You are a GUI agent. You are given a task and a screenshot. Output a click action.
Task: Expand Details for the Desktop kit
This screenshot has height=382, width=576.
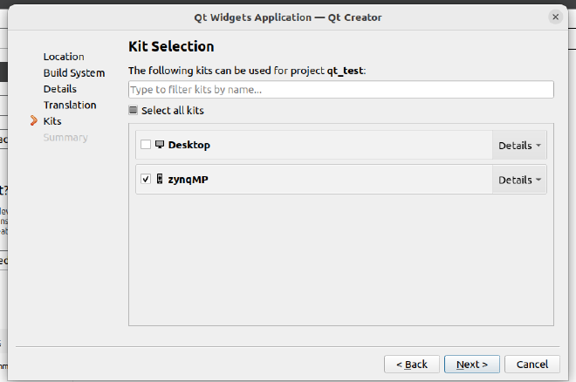coord(520,146)
